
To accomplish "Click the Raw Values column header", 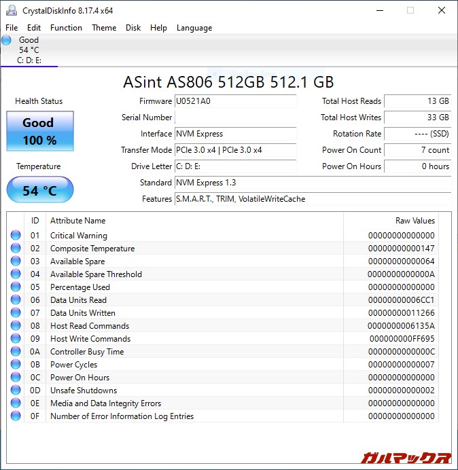I will tap(415, 221).
